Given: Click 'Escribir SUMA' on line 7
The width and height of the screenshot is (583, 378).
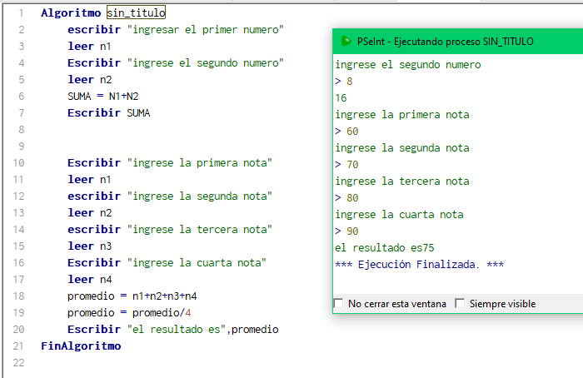Looking at the screenshot, I should pyautogui.click(x=108, y=113).
